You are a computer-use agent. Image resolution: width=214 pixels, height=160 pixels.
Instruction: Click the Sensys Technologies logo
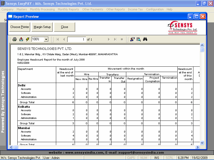[182, 27]
